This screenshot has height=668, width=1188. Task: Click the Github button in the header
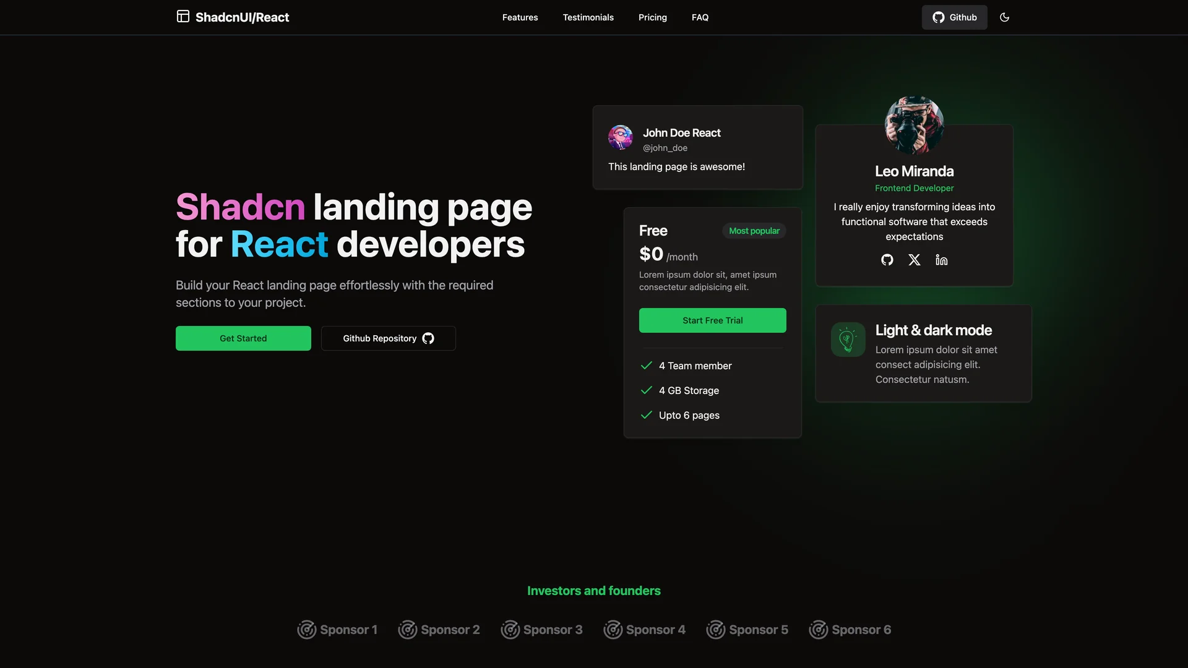(x=955, y=17)
